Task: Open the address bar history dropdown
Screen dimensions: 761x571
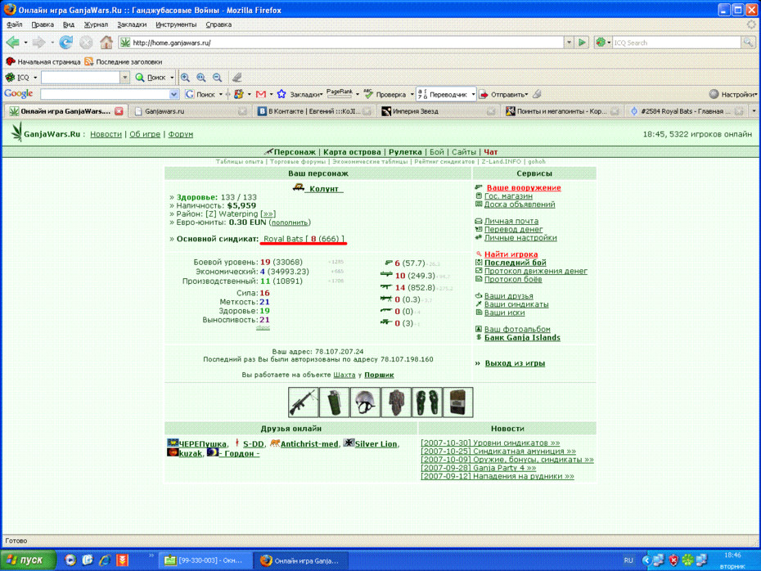Action: click(569, 43)
